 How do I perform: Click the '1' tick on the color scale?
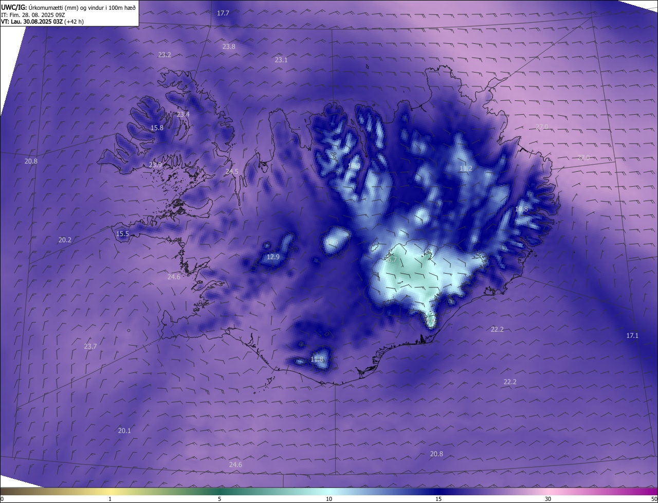[110, 499]
